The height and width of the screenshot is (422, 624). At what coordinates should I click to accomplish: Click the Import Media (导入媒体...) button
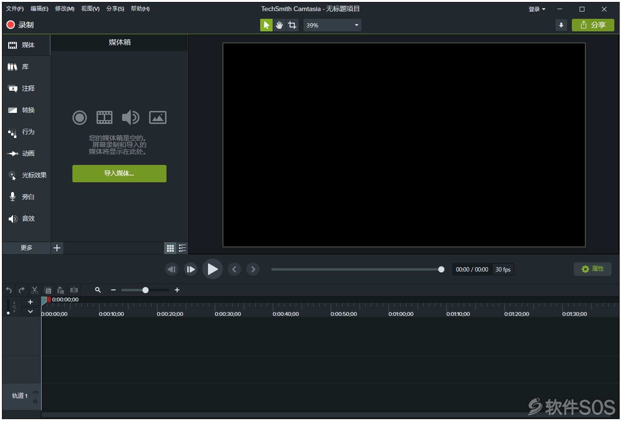[119, 174]
